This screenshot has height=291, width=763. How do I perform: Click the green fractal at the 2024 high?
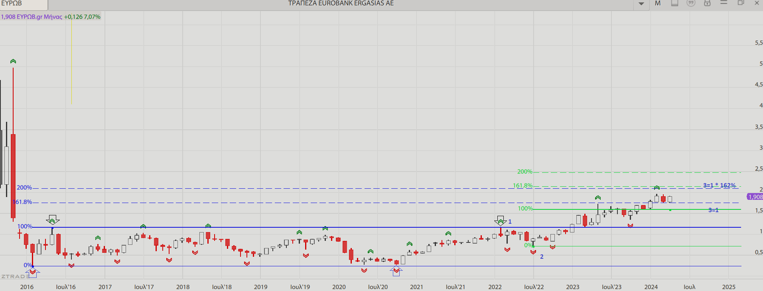tap(657, 187)
